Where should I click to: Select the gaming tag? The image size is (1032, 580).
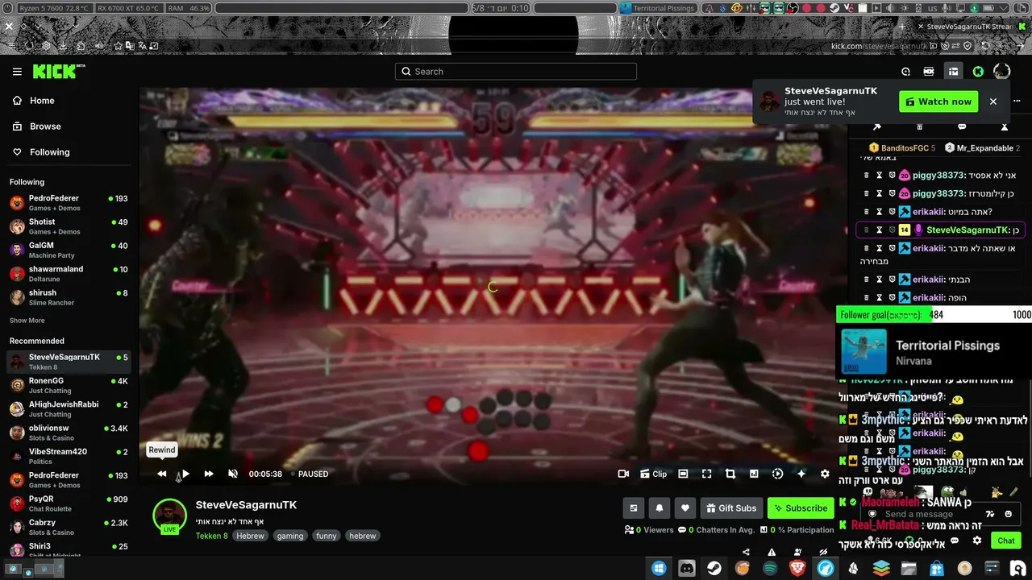(290, 536)
